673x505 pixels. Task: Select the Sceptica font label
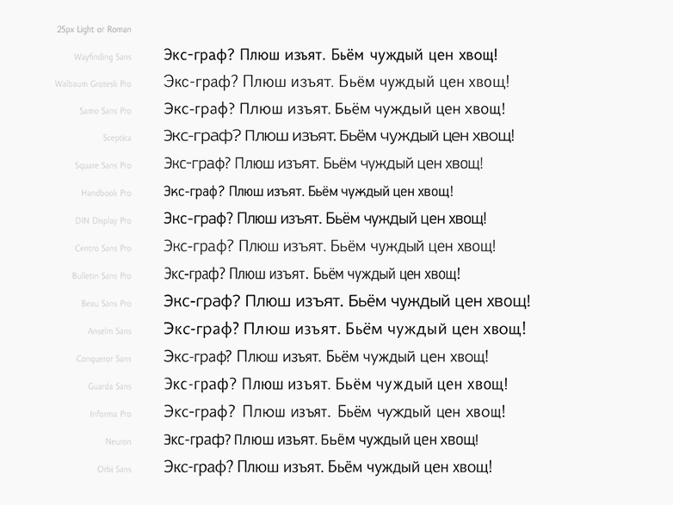(x=117, y=139)
